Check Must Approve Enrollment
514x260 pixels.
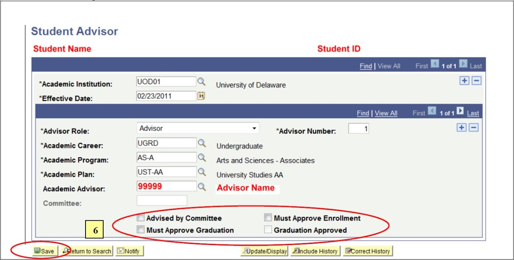[x=268, y=218]
